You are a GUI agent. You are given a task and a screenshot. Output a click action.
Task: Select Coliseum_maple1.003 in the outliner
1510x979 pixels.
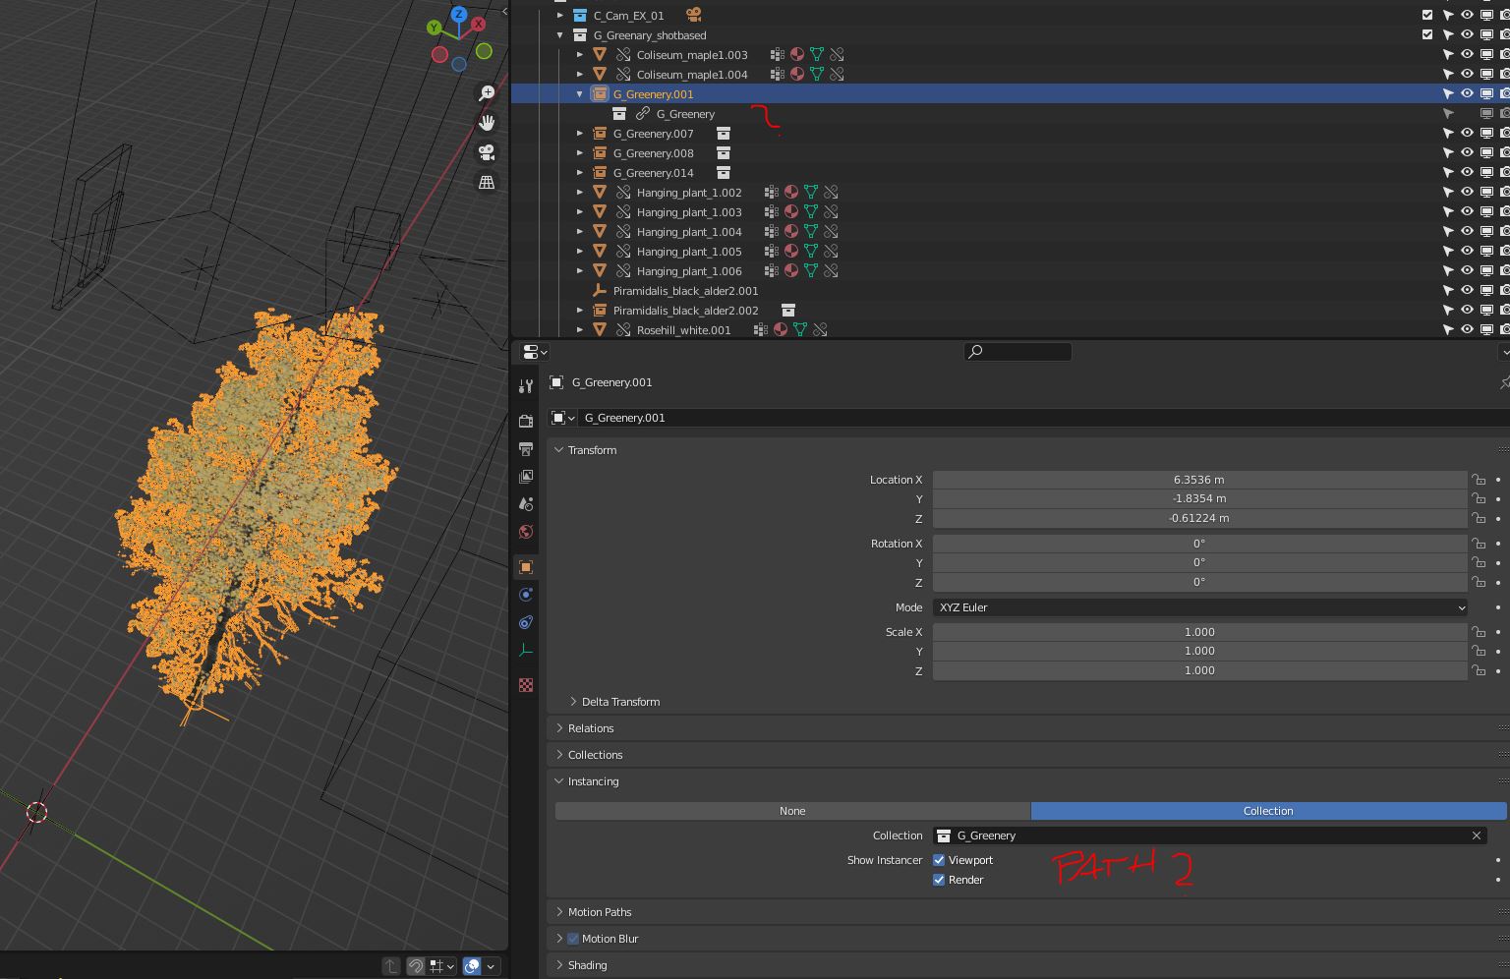pos(692,55)
